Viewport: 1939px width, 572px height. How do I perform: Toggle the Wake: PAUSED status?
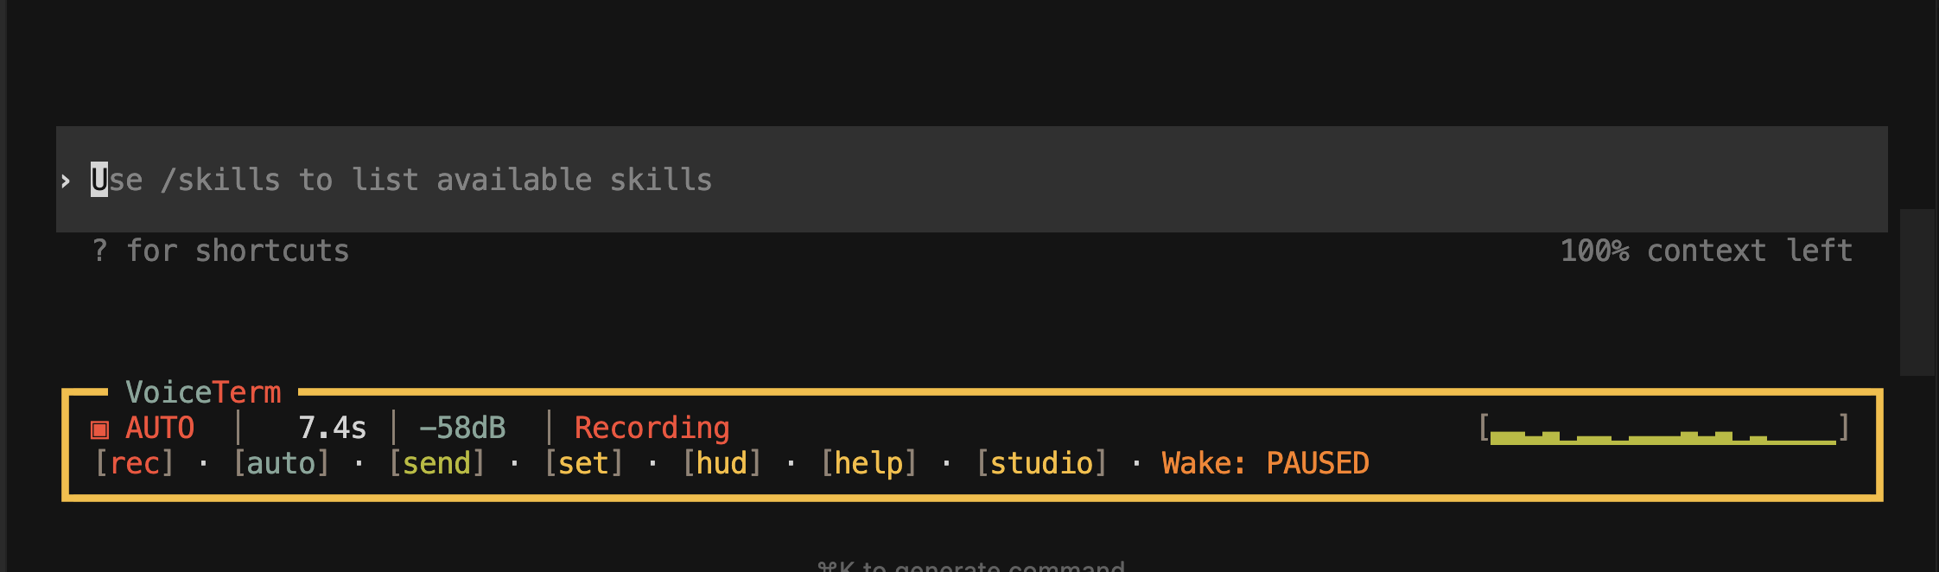click(x=1266, y=463)
